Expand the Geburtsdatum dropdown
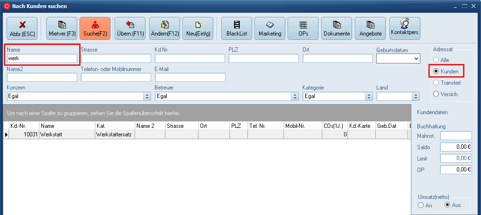 (x=416, y=58)
